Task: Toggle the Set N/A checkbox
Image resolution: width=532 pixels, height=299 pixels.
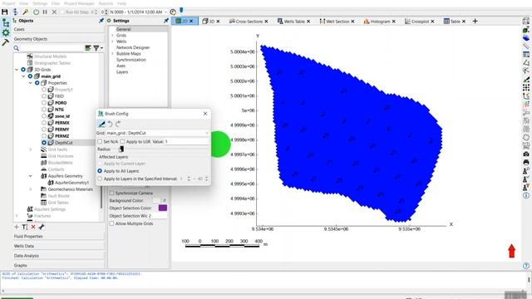Action: 100,141
